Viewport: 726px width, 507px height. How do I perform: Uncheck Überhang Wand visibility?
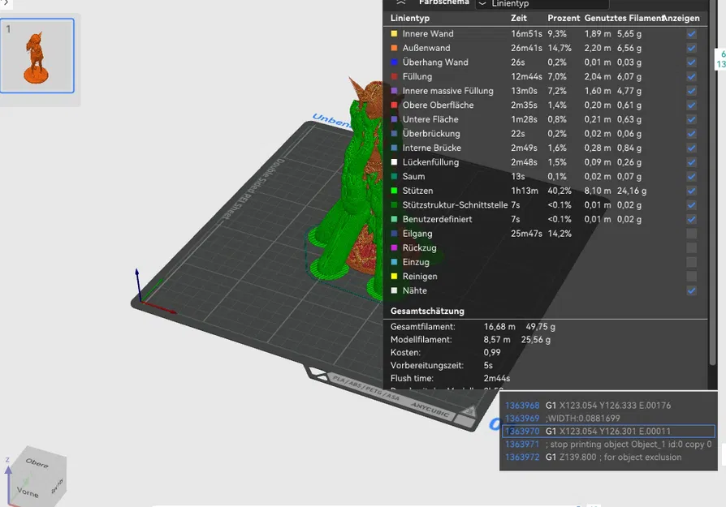tap(691, 62)
